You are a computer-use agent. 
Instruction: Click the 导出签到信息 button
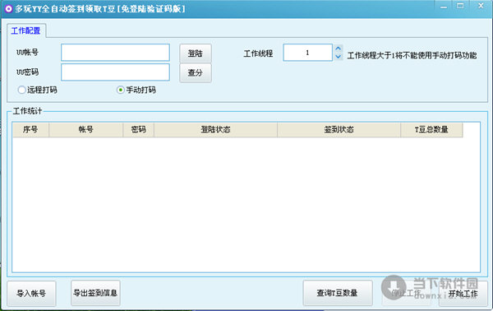point(95,293)
